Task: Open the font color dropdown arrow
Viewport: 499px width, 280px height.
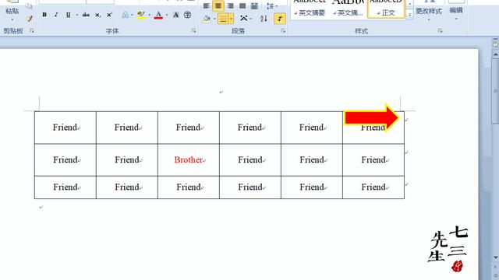Action: [166, 15]
